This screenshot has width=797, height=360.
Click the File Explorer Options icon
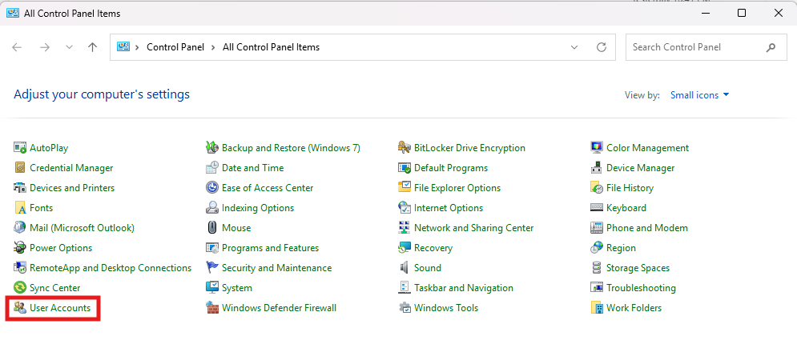coord(404,188)
